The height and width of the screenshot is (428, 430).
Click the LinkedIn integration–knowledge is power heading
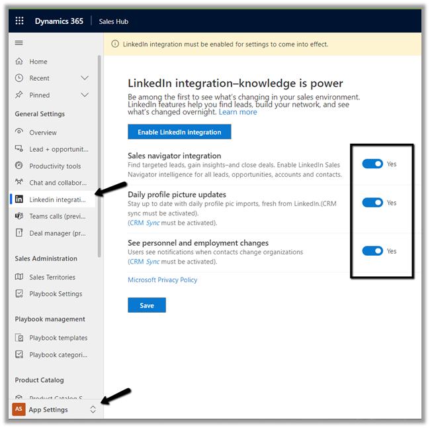[236, 83]
